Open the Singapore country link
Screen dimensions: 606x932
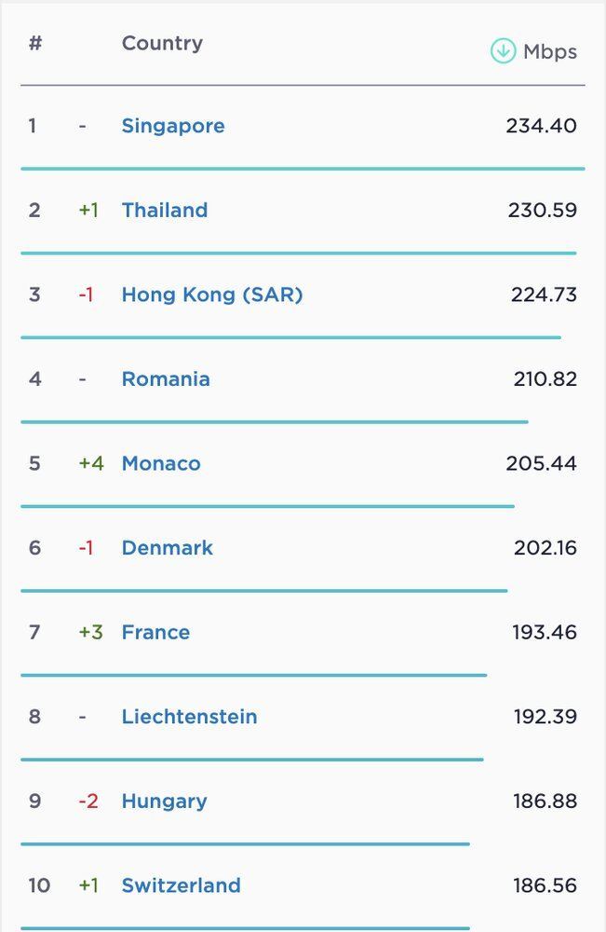pos(173,126)
